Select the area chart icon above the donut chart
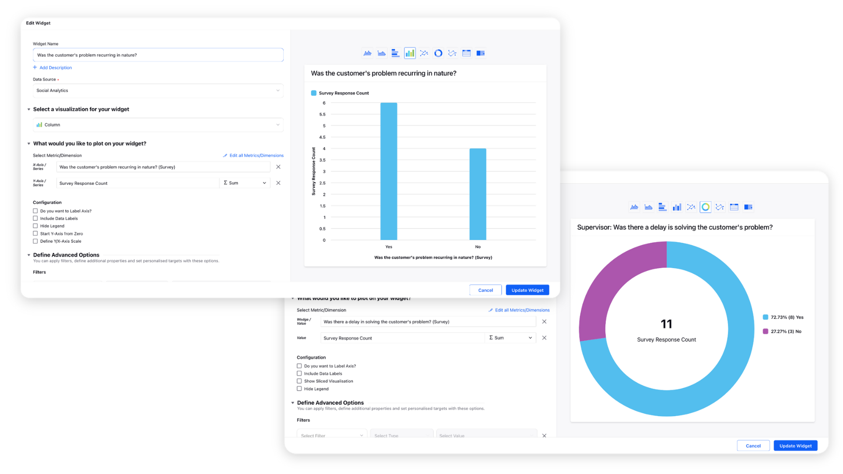Viewport: 843px width, 474px height. pyautogui.click(x=634, y=207)
